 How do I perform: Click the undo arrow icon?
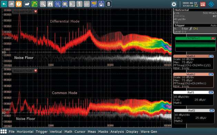[x=4, y=4]
